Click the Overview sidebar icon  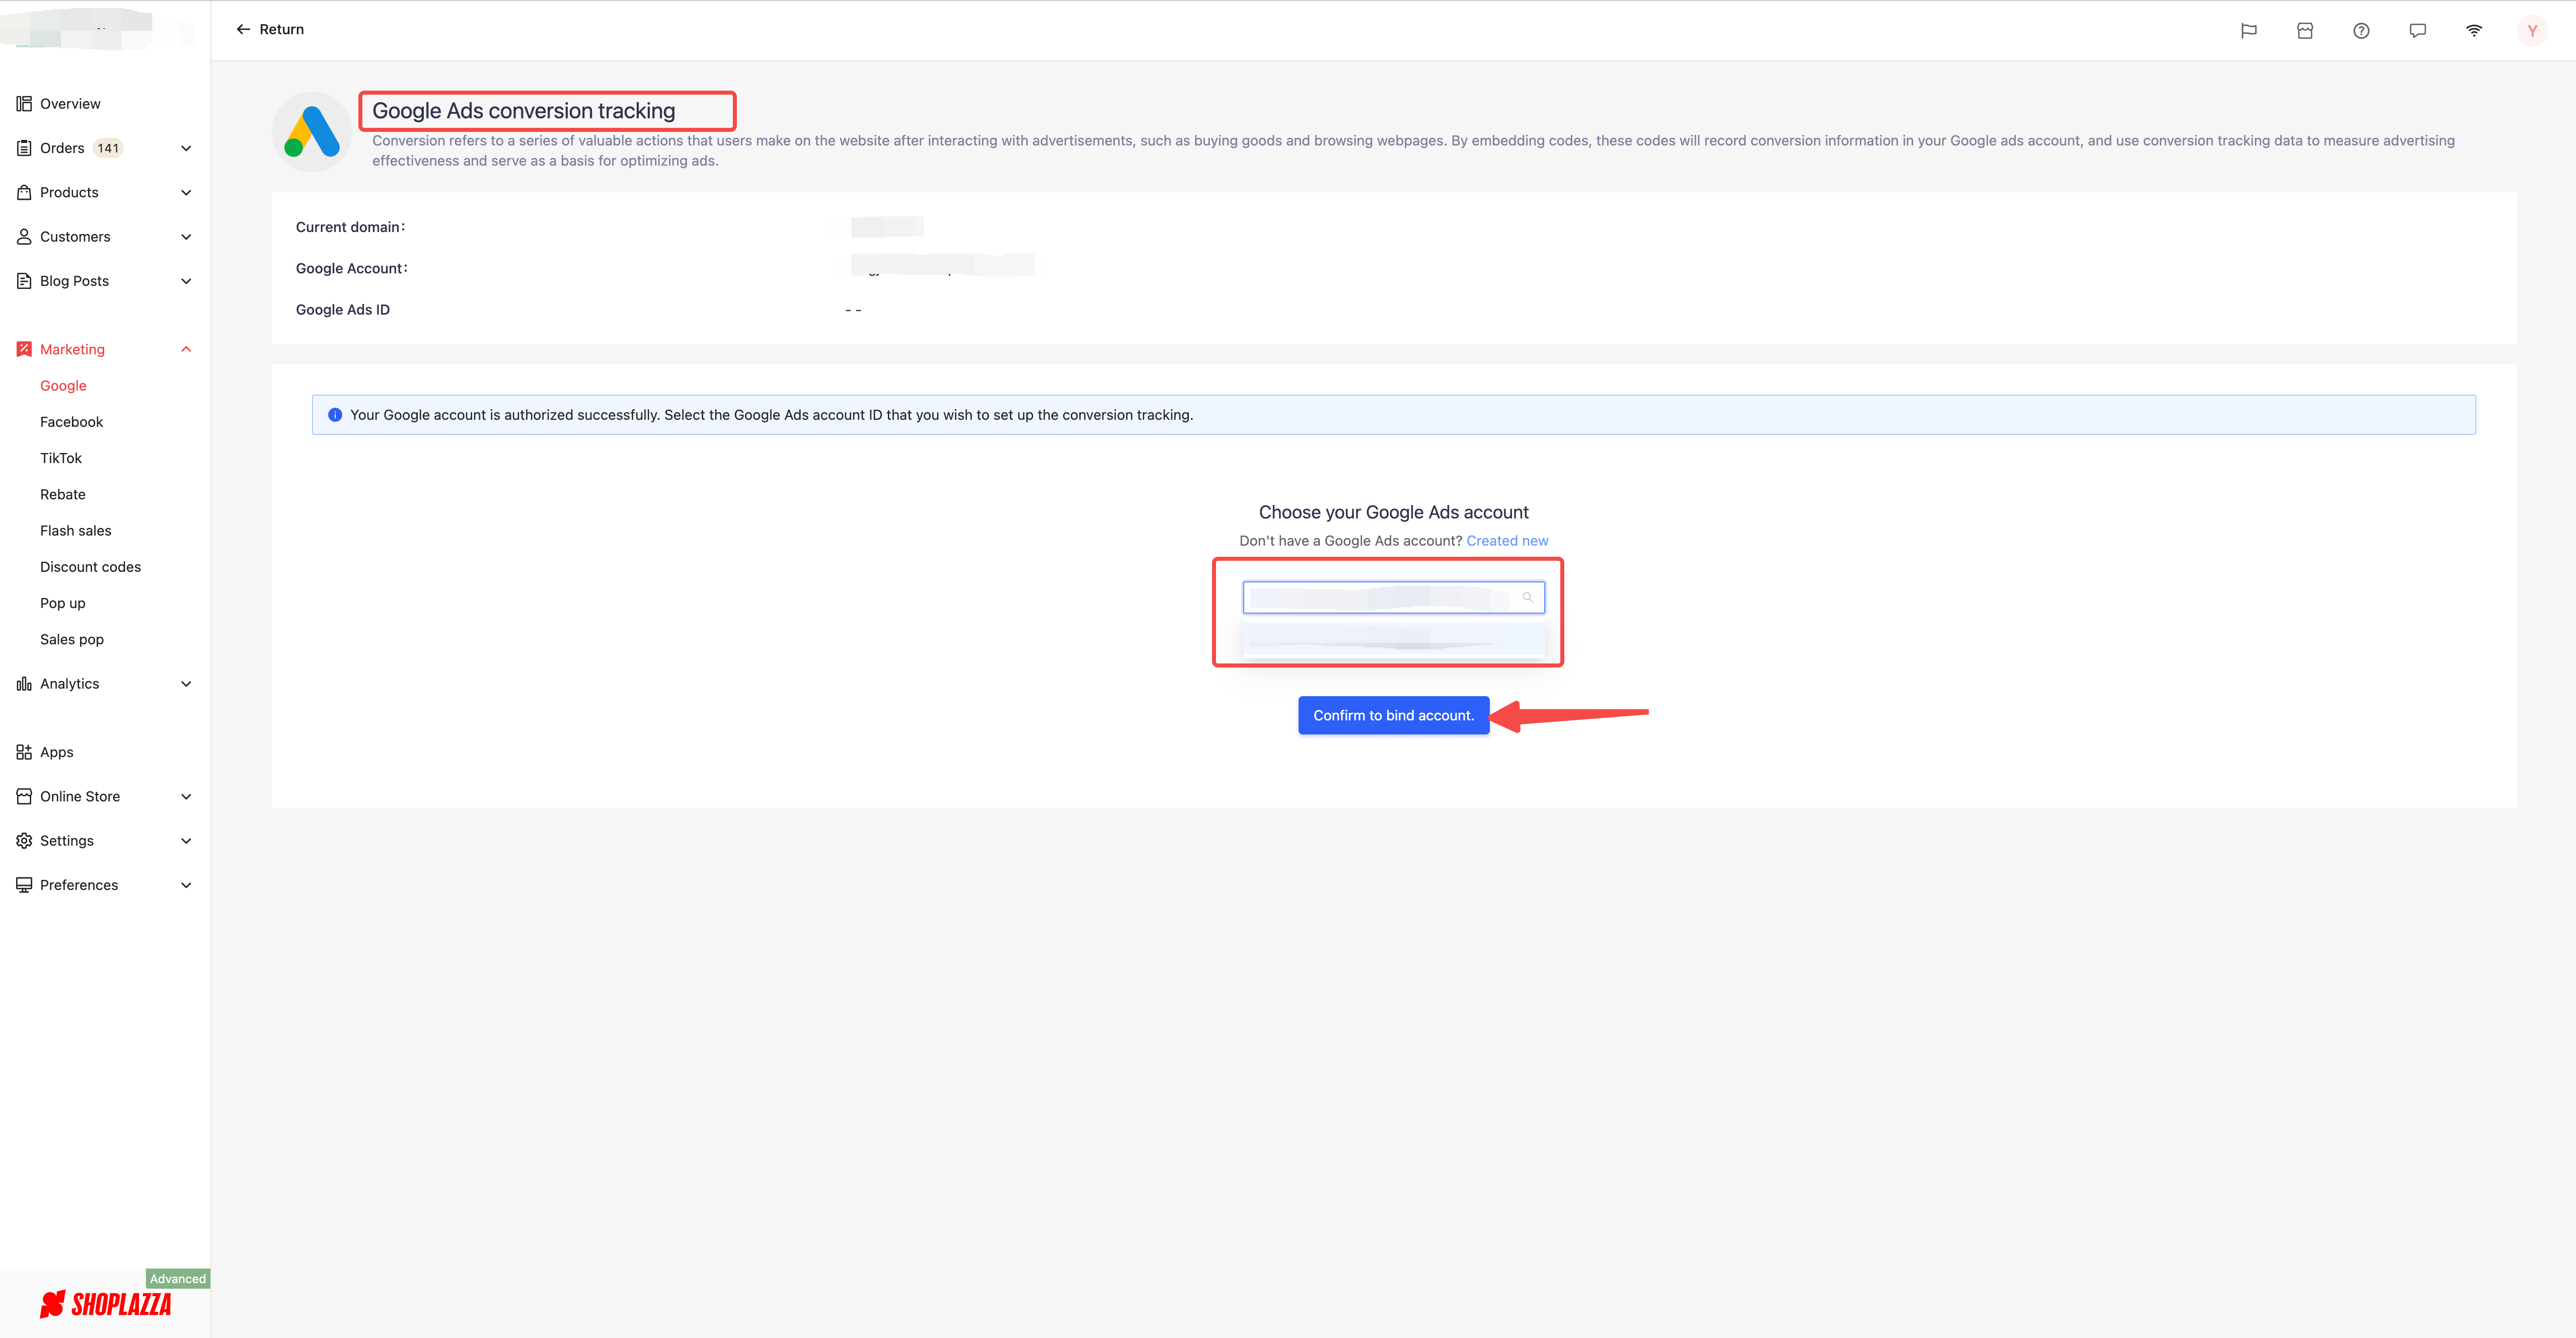click(24, 104)
